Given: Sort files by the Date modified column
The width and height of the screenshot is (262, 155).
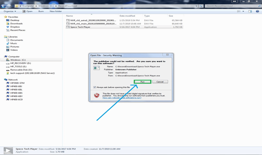Looking at the screenshot, I should [x=127, y=16].
